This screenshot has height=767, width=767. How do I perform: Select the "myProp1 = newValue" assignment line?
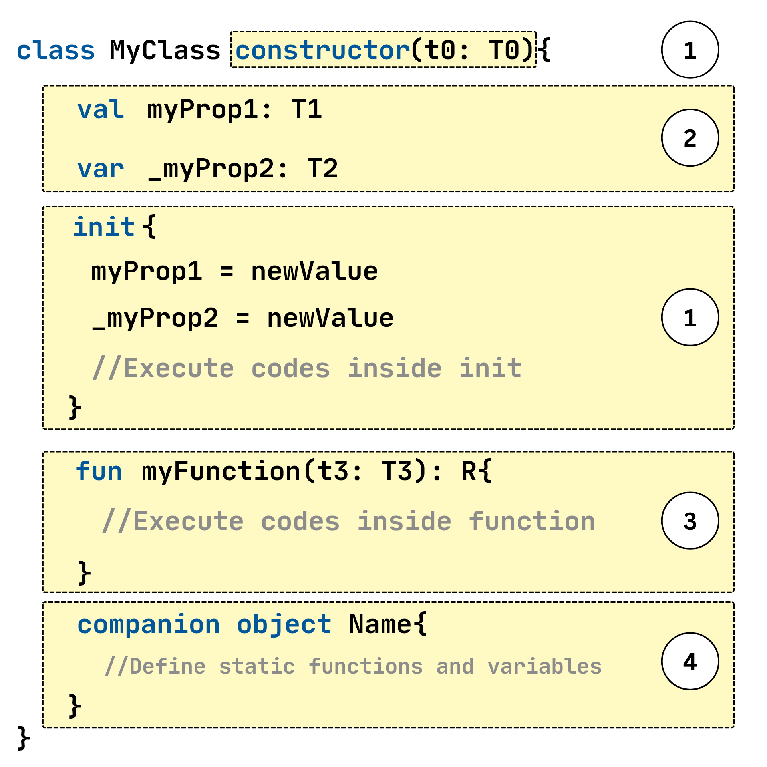point(234,272)
